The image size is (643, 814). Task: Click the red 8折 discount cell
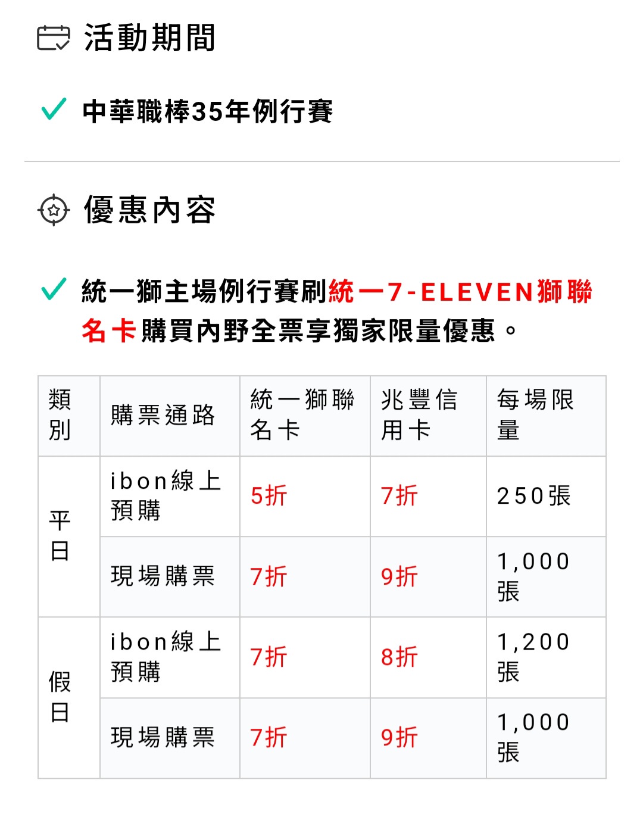pyautogui.click(x=428, y=657)
